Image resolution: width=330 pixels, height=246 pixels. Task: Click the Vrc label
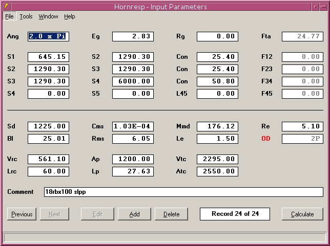pos(12,159)
